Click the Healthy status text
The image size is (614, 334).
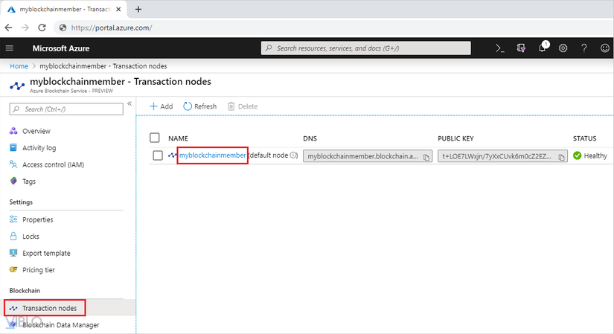coord(595,155)
